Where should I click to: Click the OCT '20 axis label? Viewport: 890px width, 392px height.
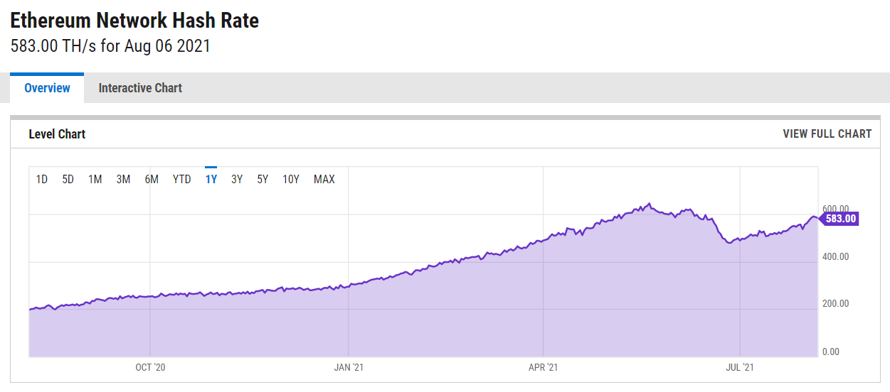tap(150, 367)
